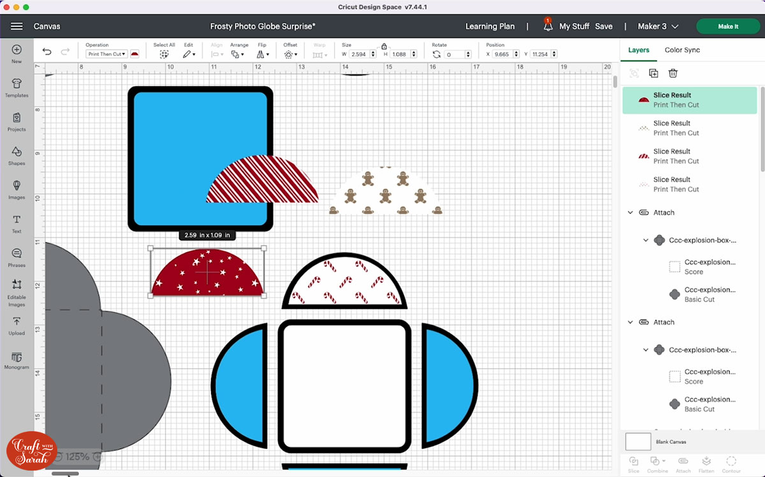The image size is (765, 477).
Task: Delete selected layer with trash icon
Action: pyautogui.click(x=673, y=74)
